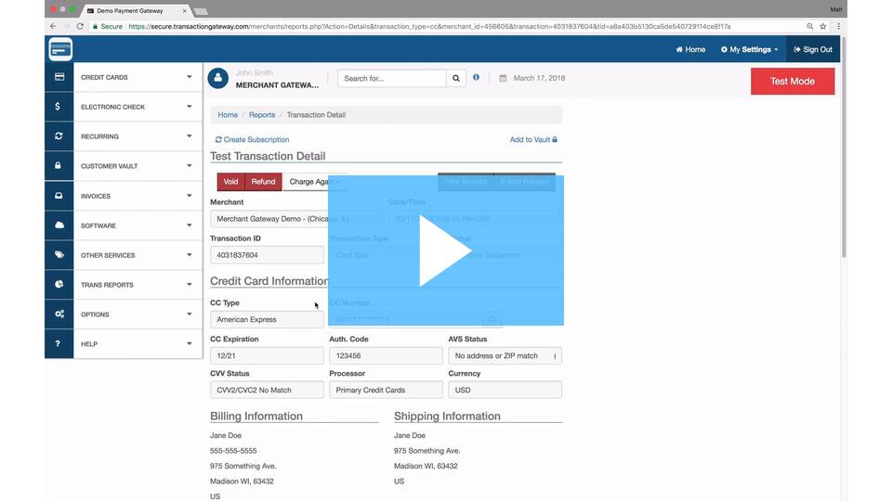The width and height of the screenshot is (892, 501).
Task: Click the billing phone 555-555-5555
Action: point(233,451)
